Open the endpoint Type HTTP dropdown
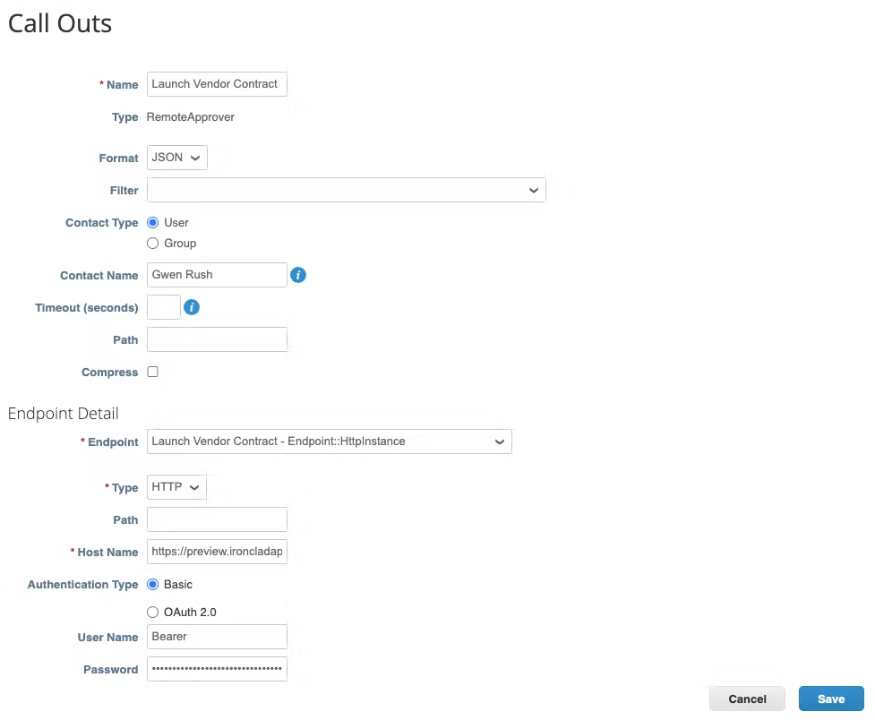This screenshot has width=875, height=720. click(176, 487)
